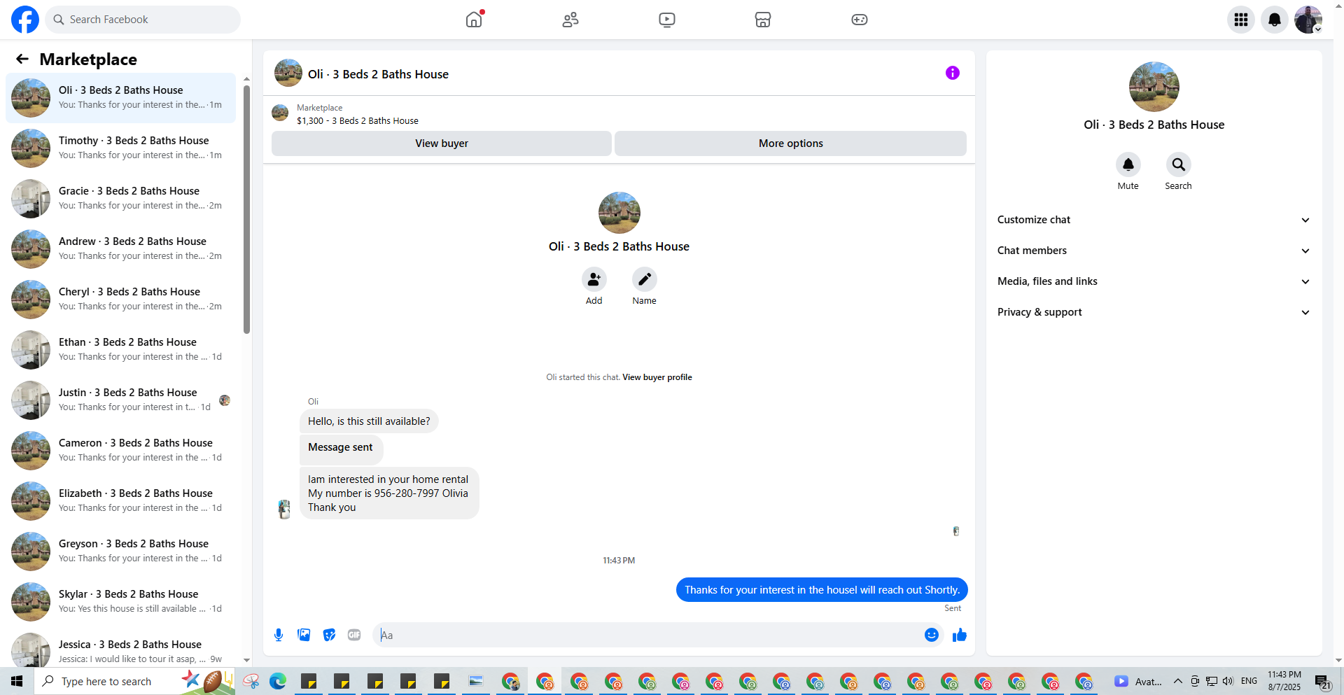Click conversation list scroll down arrow
The width and height of the screenshot is (1344, 695).
(246, 660)
